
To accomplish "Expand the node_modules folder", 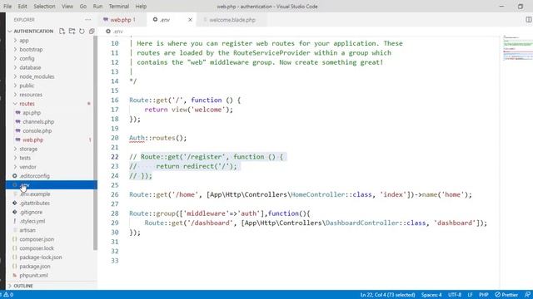I will point(15,76).
